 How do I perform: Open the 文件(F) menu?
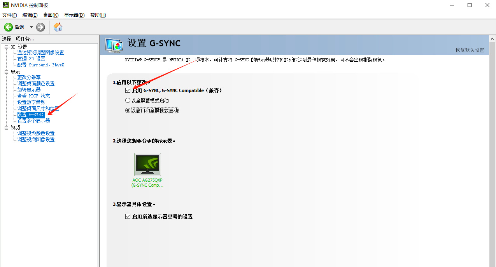[x=10, y=15]
